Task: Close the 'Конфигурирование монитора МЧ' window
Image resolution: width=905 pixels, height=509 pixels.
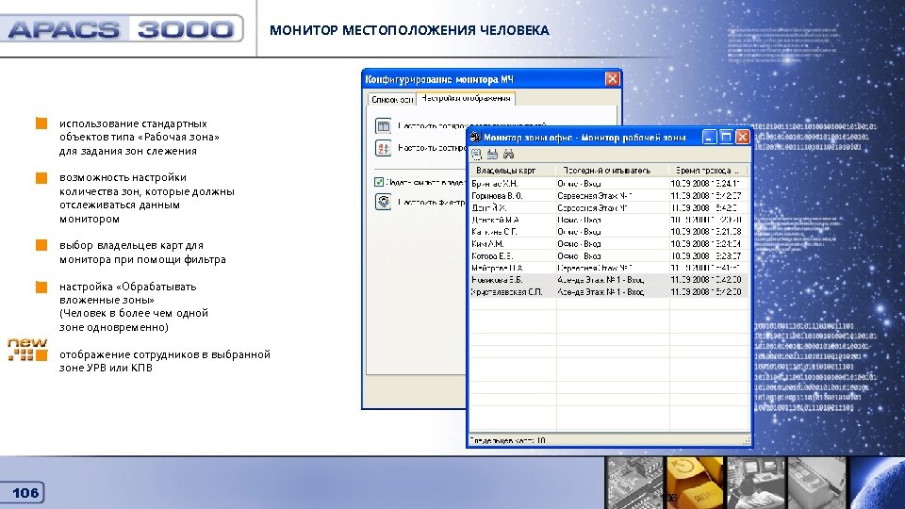Action: coord(613,78)
